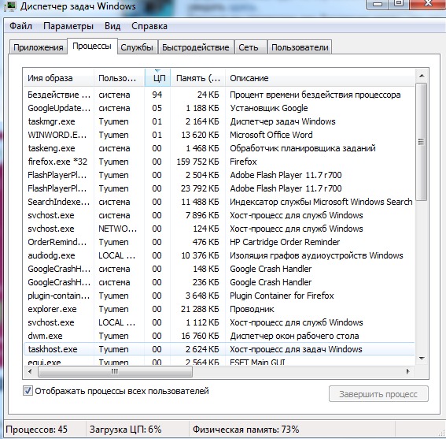Click the vertical scrollbar up arrow

pyautogui.click(x=422, y=76)
